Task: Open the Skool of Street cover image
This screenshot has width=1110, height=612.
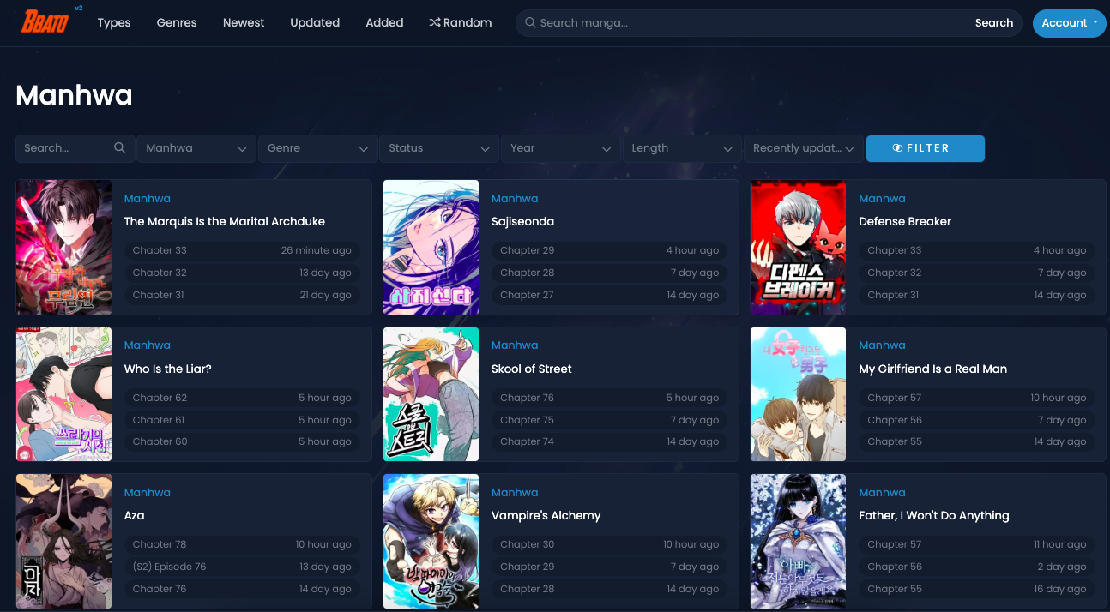Action: (x=431, y=394)
